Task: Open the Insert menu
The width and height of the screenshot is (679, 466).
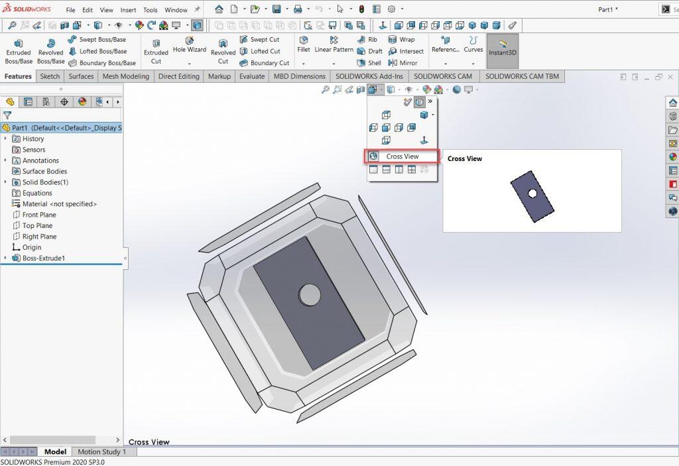Action: pos(128,10)
